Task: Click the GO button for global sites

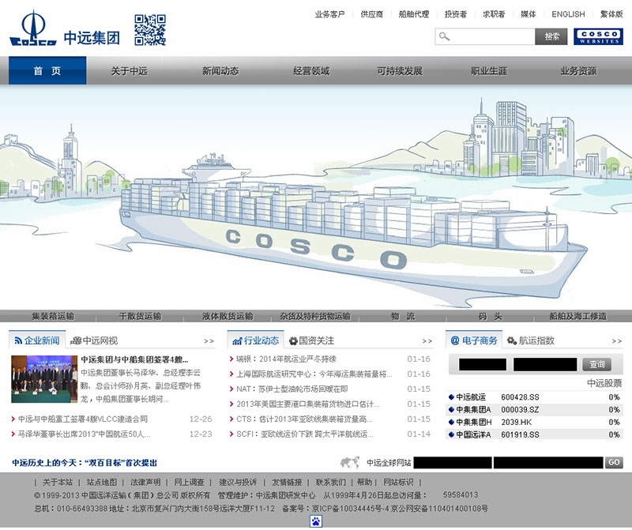Action: (x=614, y=462)
